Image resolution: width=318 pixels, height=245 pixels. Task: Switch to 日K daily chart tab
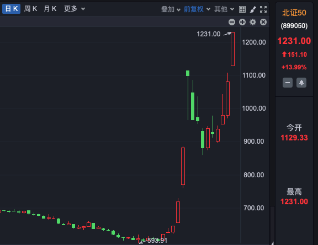(x=12, y=9)
